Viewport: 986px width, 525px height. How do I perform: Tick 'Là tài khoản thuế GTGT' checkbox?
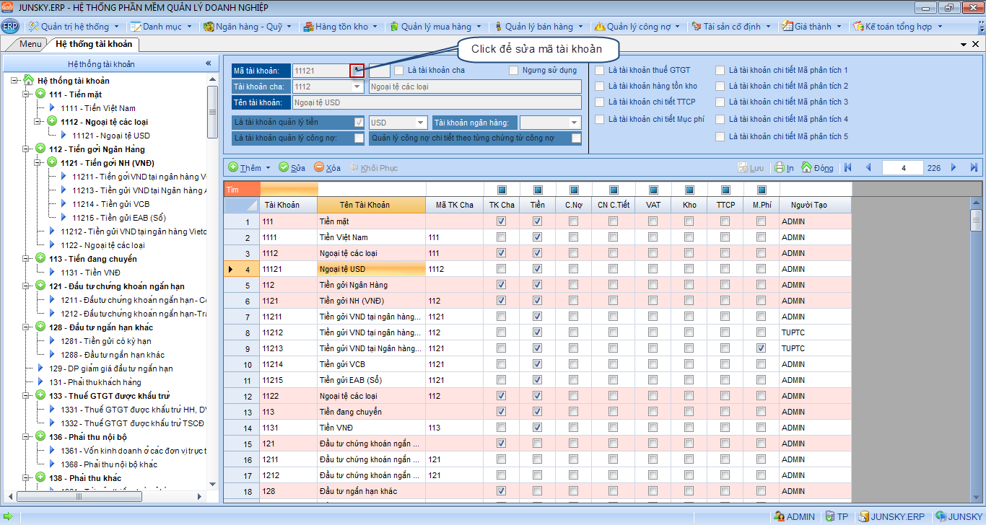click(600, 71)
